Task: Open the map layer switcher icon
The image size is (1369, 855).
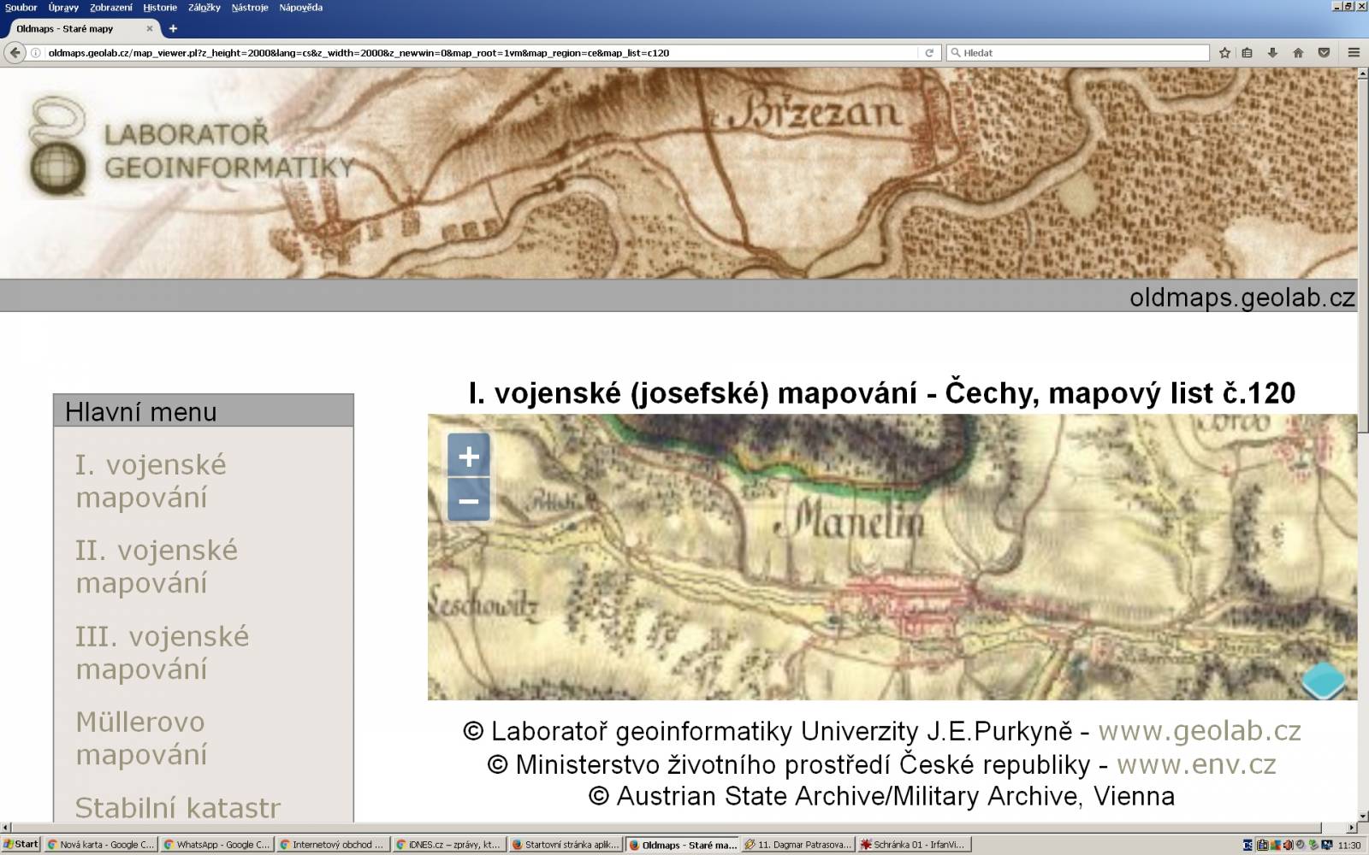Action: 1324,680
